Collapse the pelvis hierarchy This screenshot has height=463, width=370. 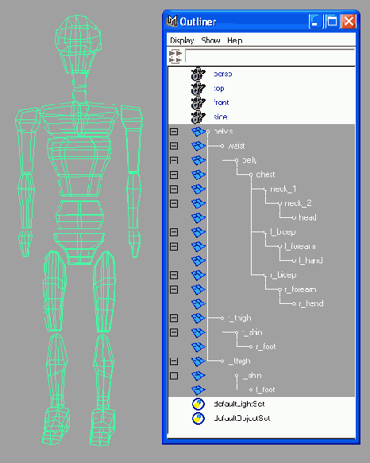[x=174, y=131]
